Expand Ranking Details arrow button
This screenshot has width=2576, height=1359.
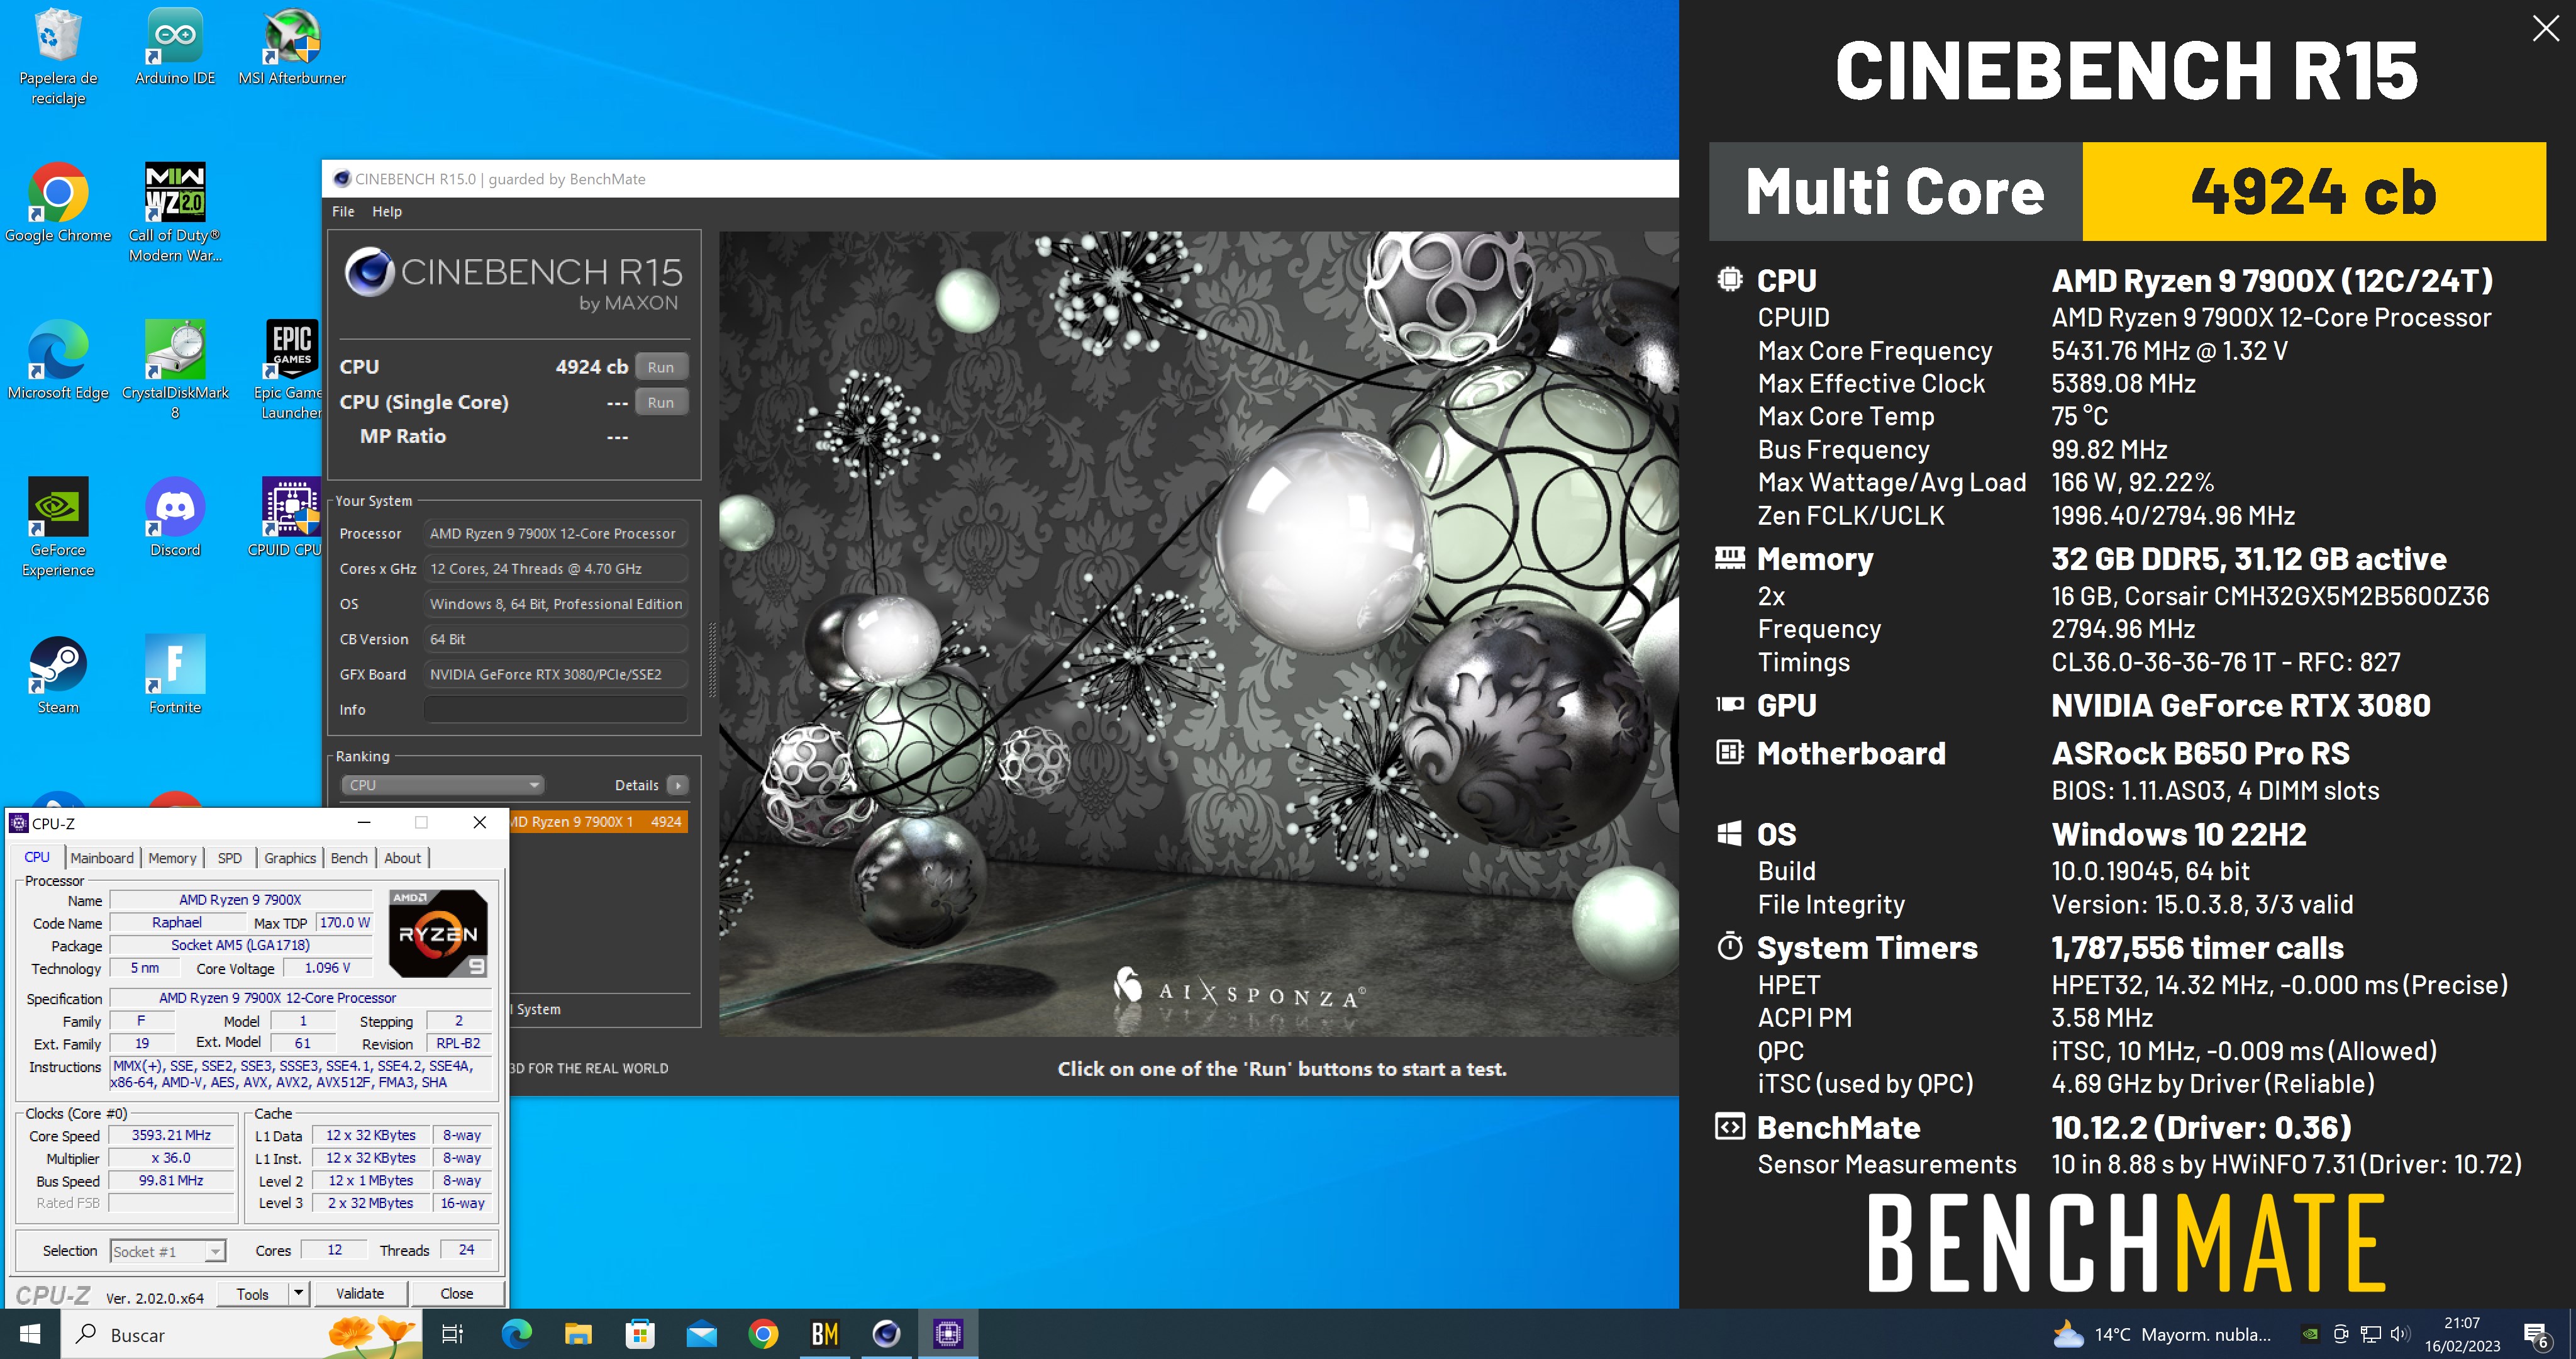pos(678,786)
